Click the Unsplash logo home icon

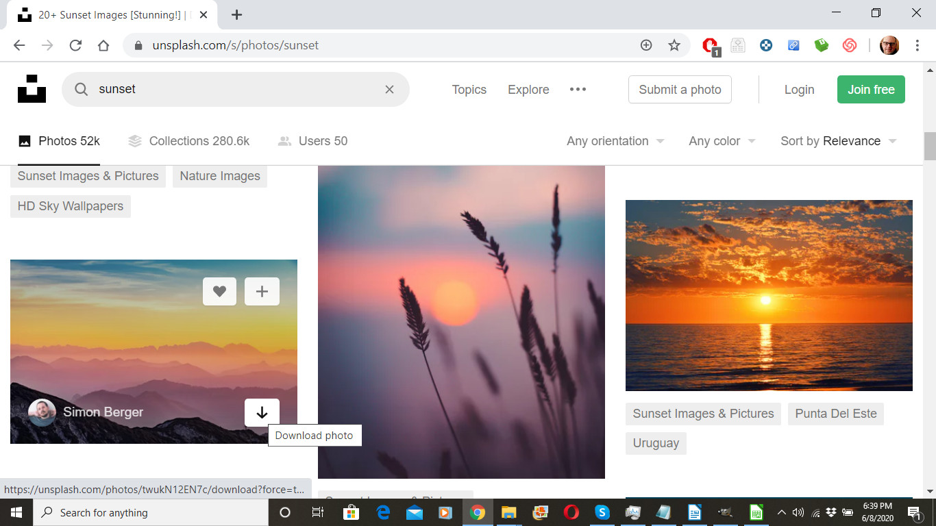(x=32, y=89)
